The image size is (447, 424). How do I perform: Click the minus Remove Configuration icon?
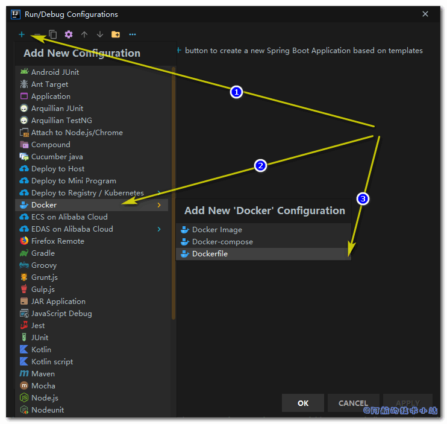[x=37, y=34]
